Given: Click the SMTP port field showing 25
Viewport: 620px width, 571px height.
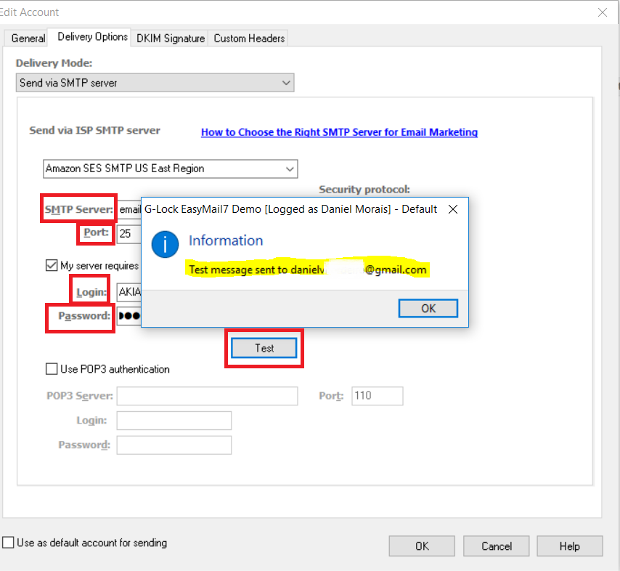Looking at the screenshot, I should click(x=129, y=233).
